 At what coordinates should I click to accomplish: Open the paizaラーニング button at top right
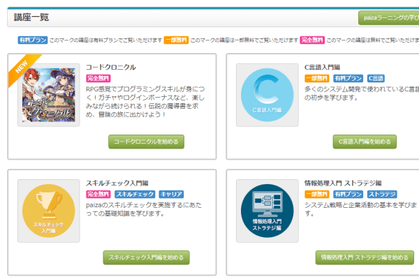[388, 17]
